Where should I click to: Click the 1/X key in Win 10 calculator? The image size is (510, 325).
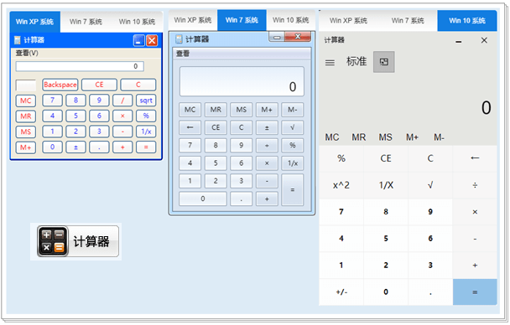pos(386,185)
